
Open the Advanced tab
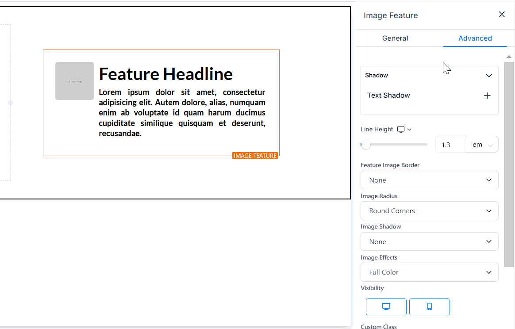coord(475,38)
